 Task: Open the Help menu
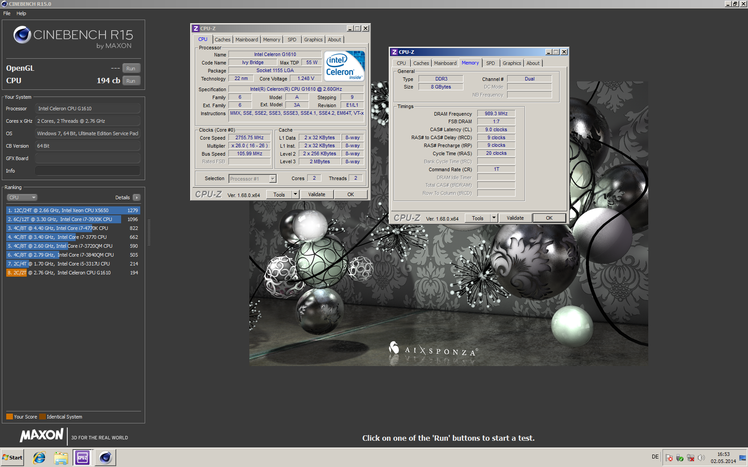tap(21, 13)
